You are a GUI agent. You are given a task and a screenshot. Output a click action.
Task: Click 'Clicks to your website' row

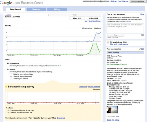point(20,79)
